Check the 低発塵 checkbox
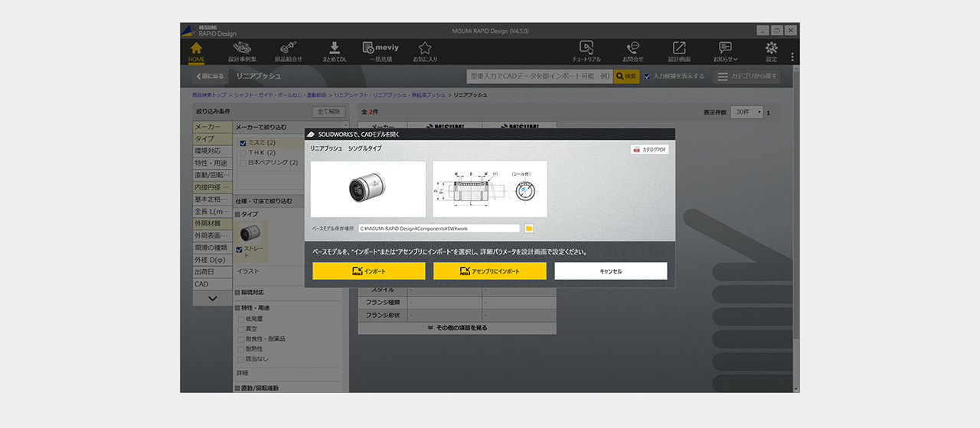The image size is (980, 428). [x=242, y=319]
